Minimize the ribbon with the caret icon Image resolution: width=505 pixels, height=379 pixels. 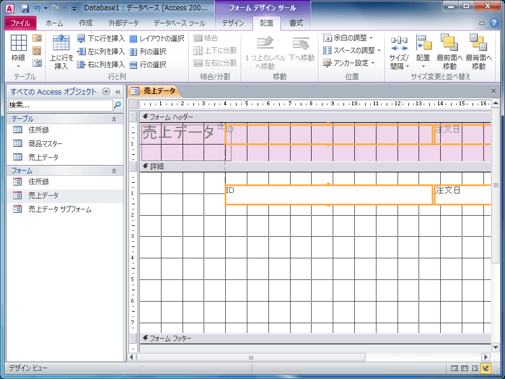[x=482, y=23]
